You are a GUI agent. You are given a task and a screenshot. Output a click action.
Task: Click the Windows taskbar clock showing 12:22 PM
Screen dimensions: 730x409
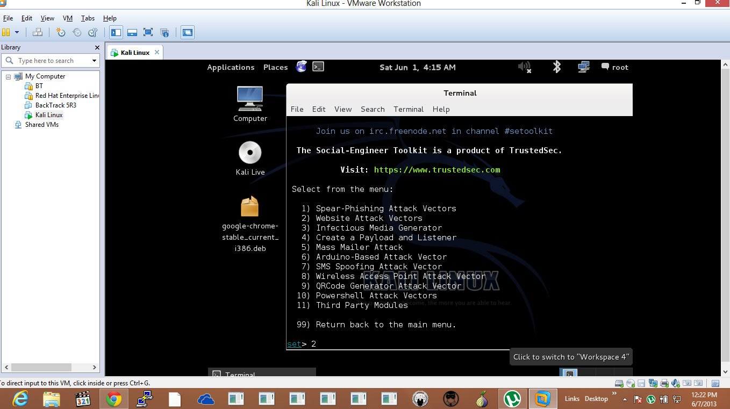coord(705,399)
